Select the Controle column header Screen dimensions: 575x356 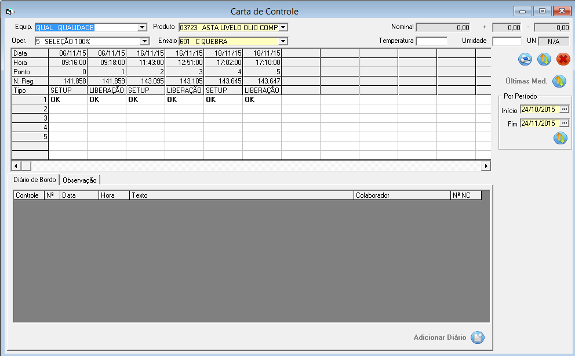pos(29,195)
